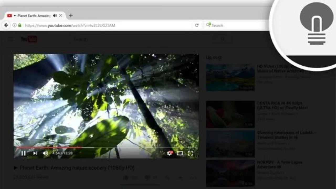336x189 pixels.
Task: Pause the Planet Earth video
Action: pos(23,153)
